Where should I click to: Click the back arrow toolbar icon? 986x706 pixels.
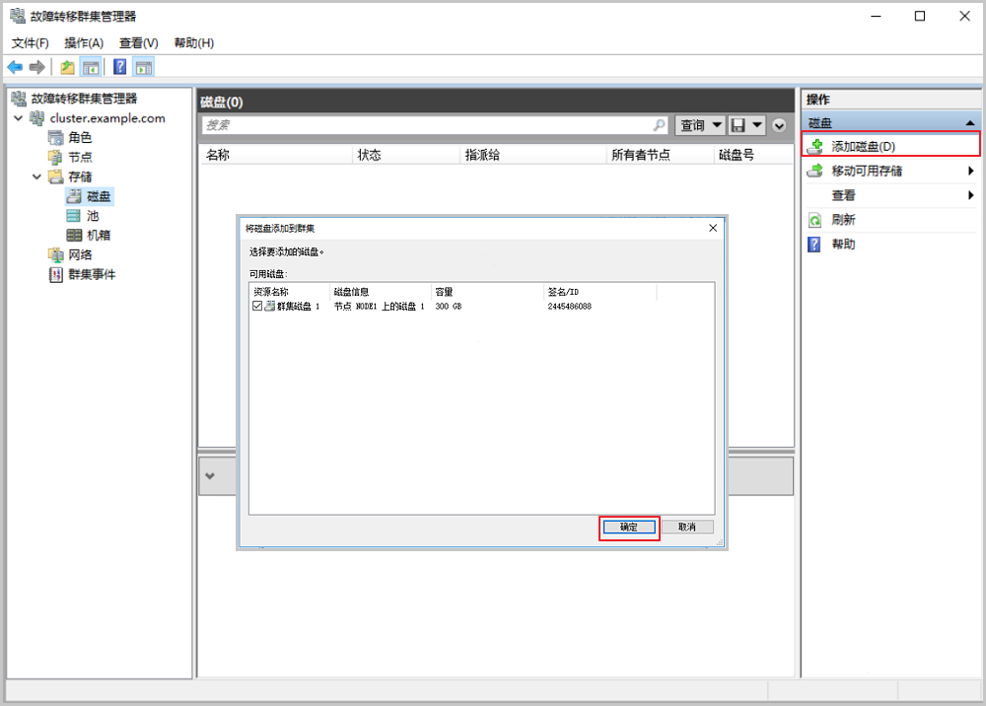tap(15, 67)
